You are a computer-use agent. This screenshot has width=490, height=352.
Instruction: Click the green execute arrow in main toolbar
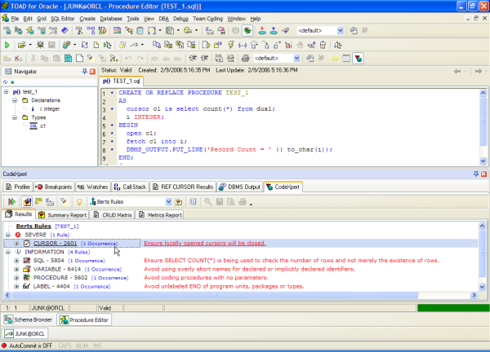(x=7, y=45)
